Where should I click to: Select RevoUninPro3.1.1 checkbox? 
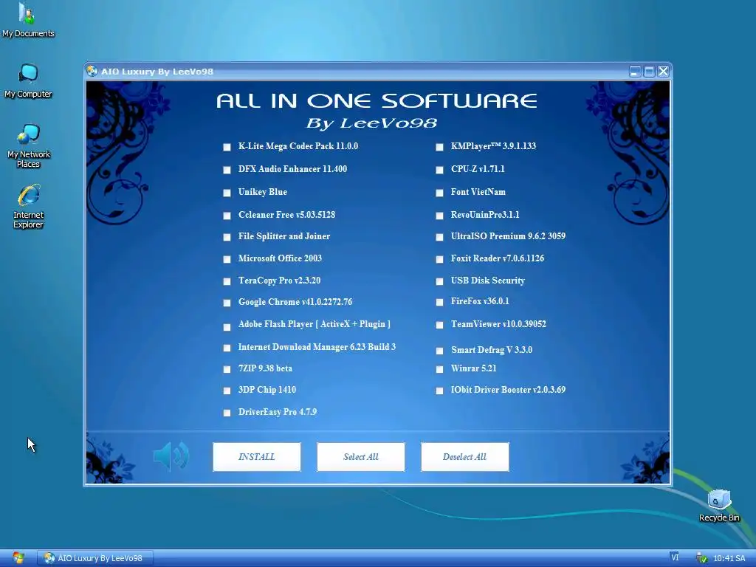tap(440, 216)
